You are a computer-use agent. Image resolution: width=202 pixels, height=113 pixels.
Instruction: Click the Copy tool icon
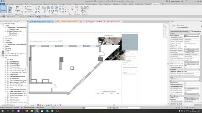(48, 11)
